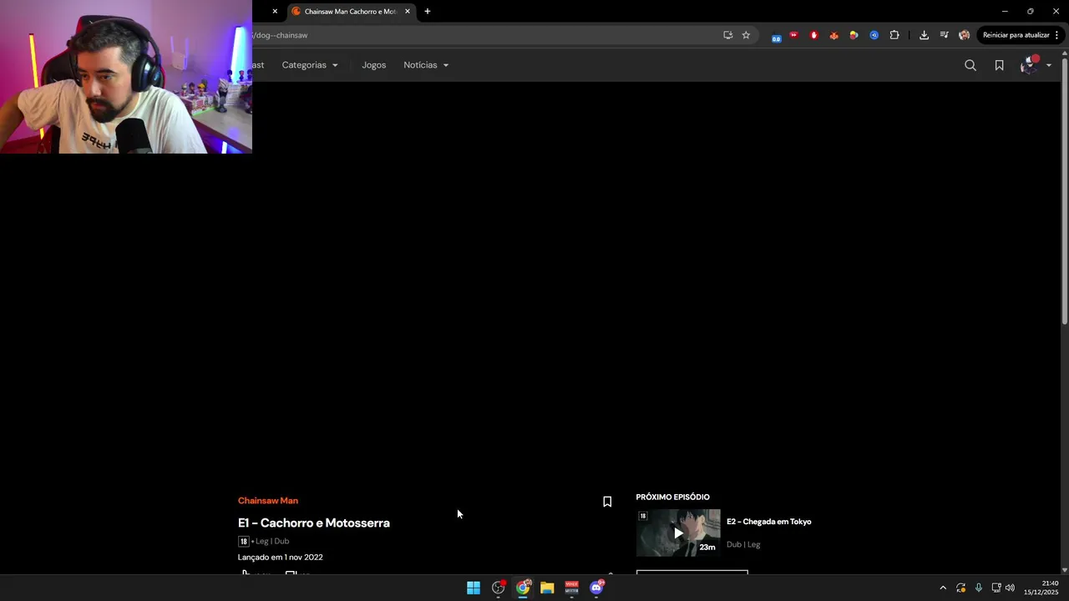
Task: Open the red hand blocker extension
Action: 813,35
